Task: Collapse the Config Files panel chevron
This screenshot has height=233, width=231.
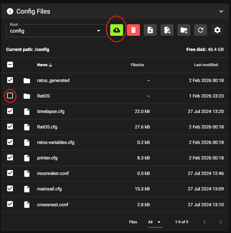Action: tap(221, 11)
